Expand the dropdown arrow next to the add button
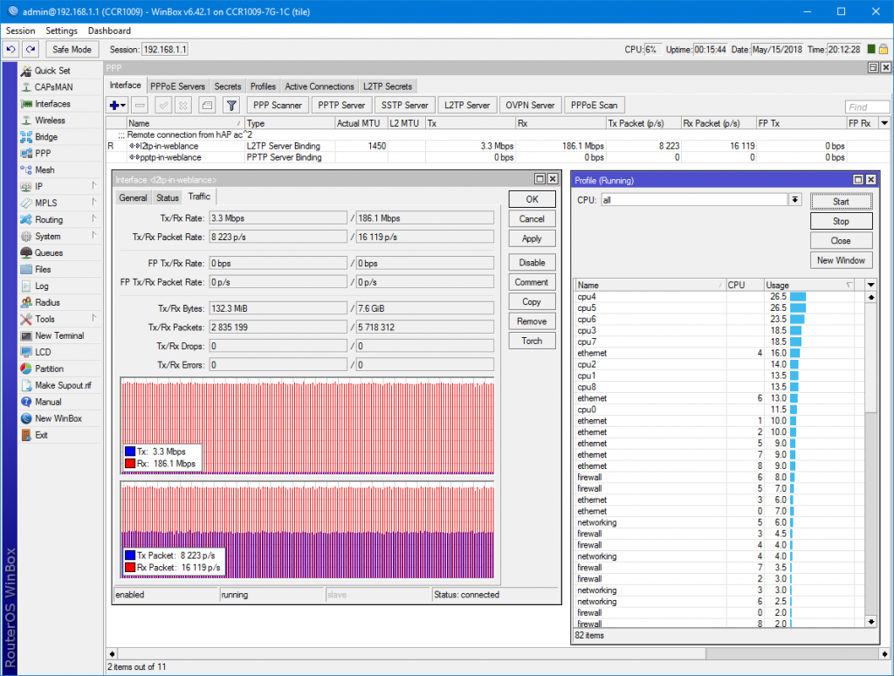The height and width of the screenshot is (676, 894). (123, 105)
